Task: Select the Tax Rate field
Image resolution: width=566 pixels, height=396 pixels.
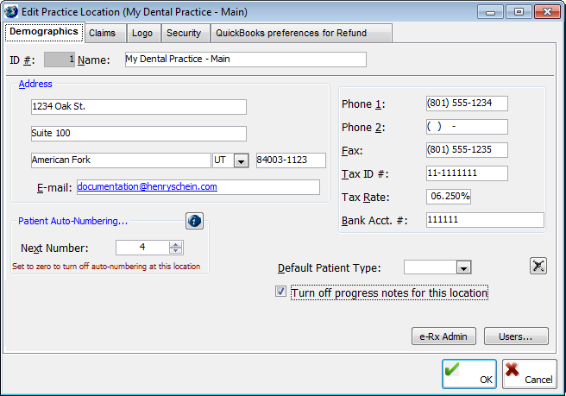Action: click(448, 197)
